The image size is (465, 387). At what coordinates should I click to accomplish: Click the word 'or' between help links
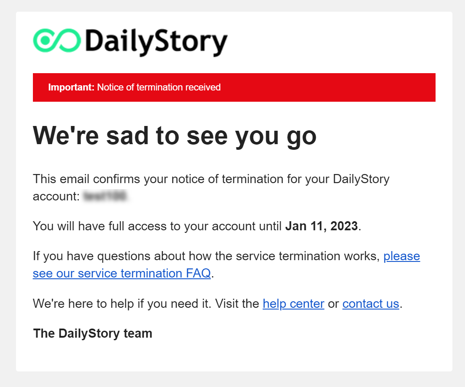click(x=333, y=304)
